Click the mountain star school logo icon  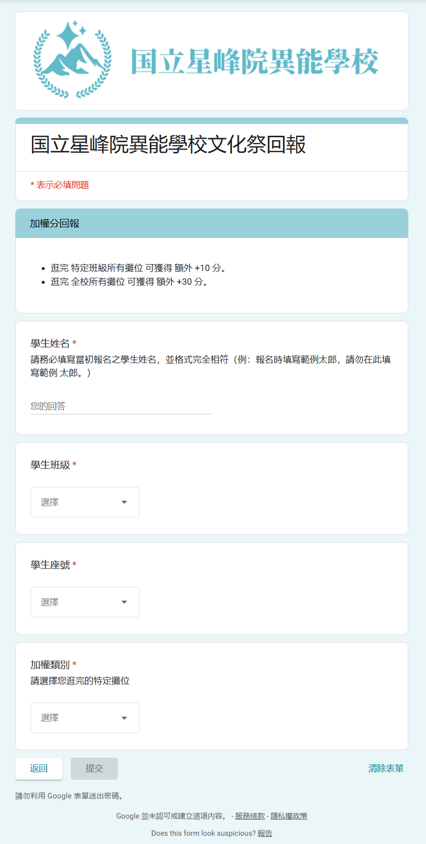pos(73,59)
